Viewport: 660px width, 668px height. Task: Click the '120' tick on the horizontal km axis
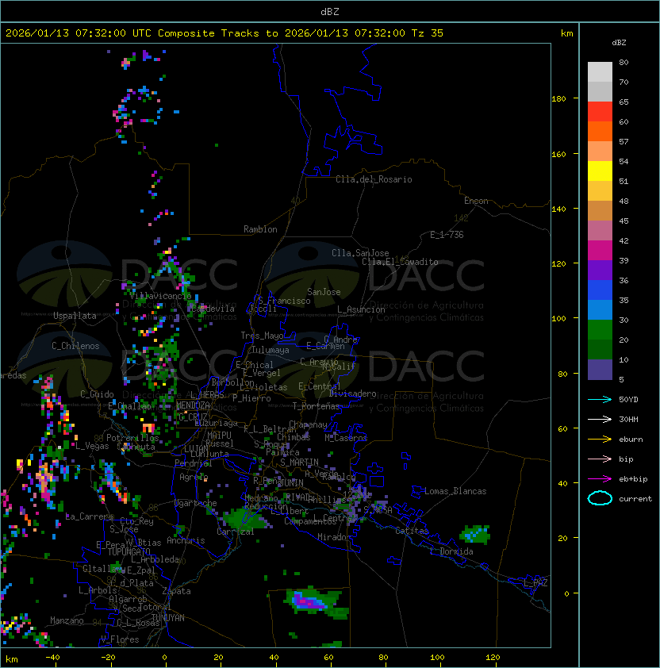[493, 658]
